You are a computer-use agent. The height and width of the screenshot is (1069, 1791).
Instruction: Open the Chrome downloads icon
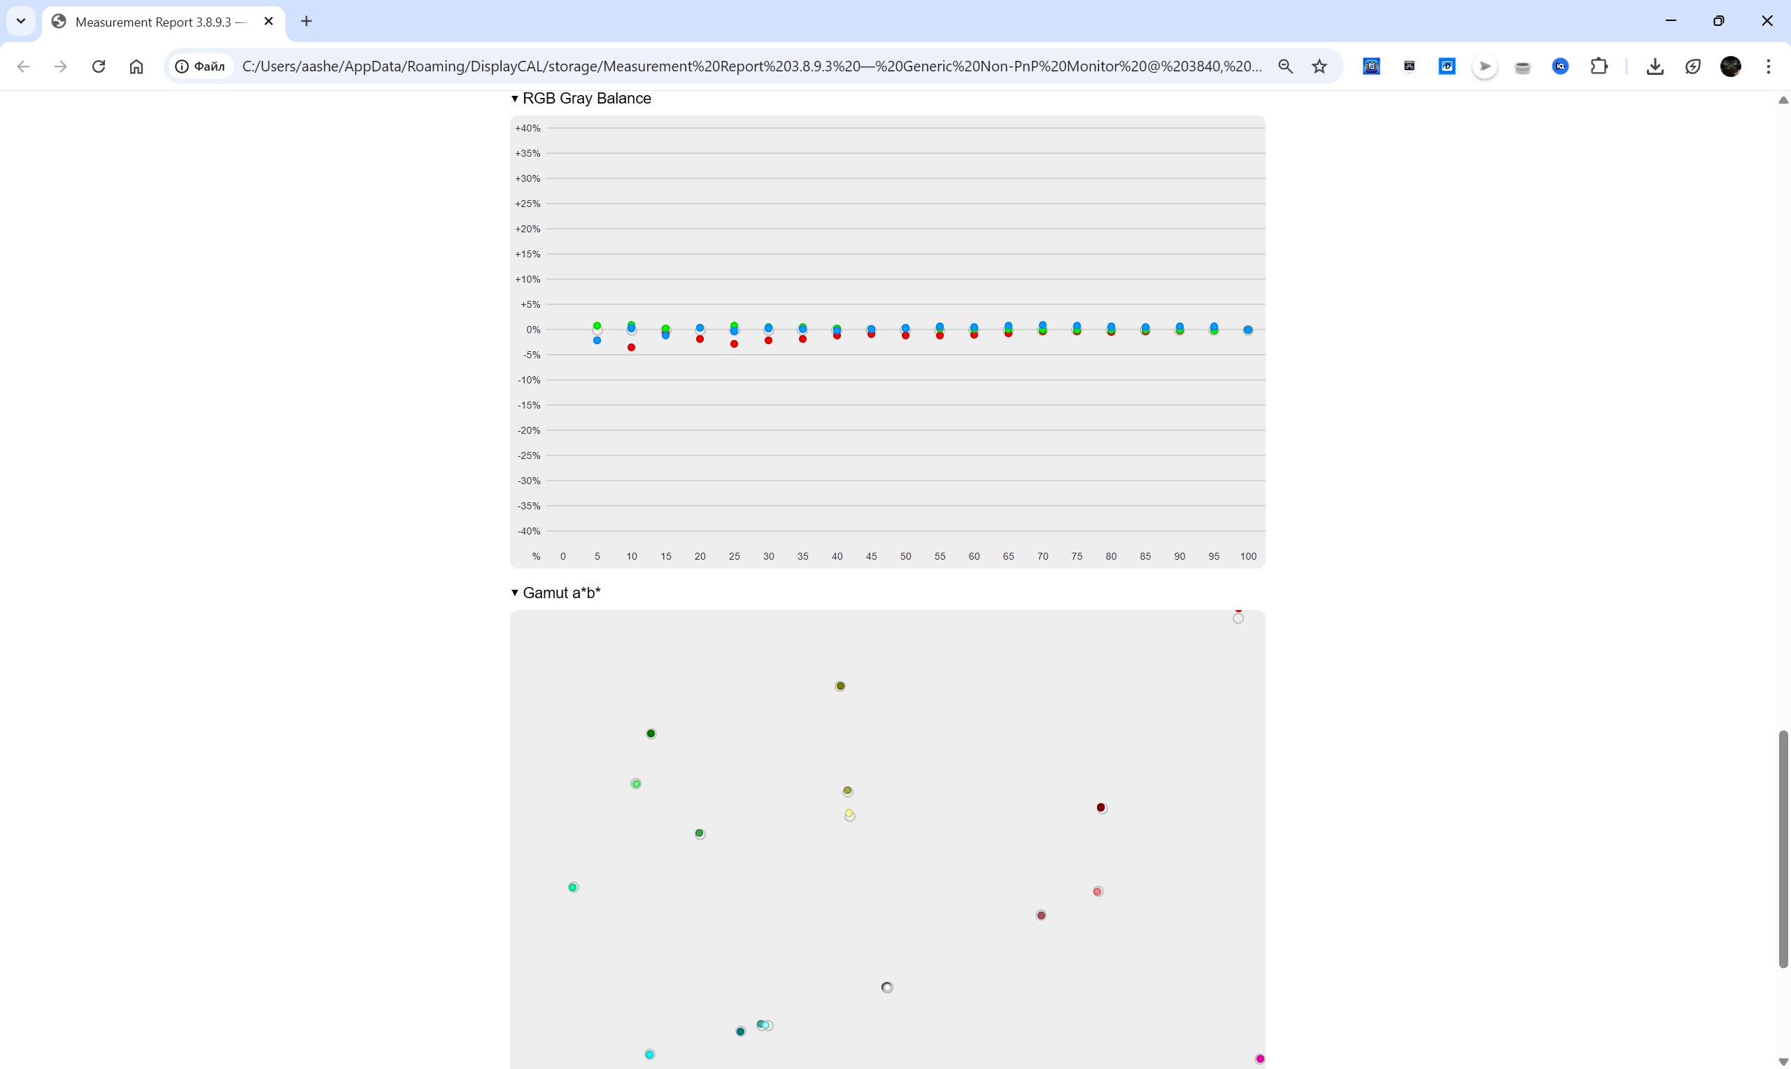[1655, 66]
